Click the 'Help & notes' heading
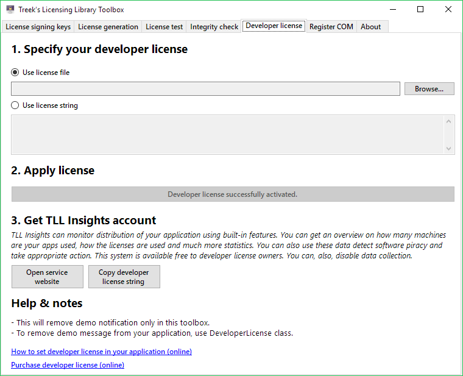Image resolution: width=463 pixels, height=376 pixels. point(47,303)
